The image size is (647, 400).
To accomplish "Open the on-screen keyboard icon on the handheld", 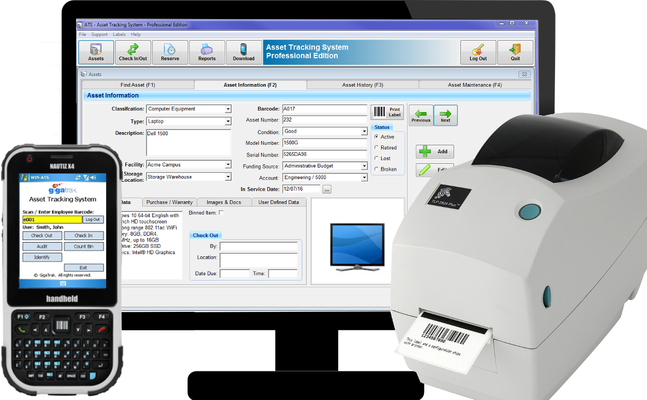I will (63, 284).
